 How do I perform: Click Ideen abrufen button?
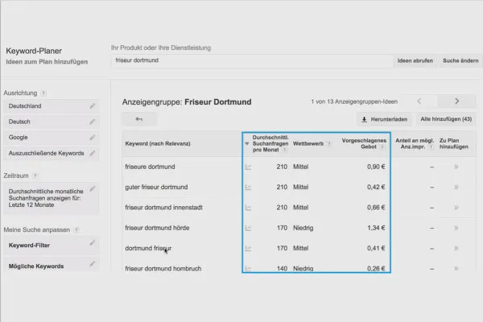(x=415, y=60)
